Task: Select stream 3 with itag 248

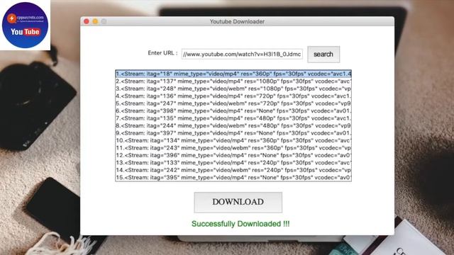Action: 233,89
